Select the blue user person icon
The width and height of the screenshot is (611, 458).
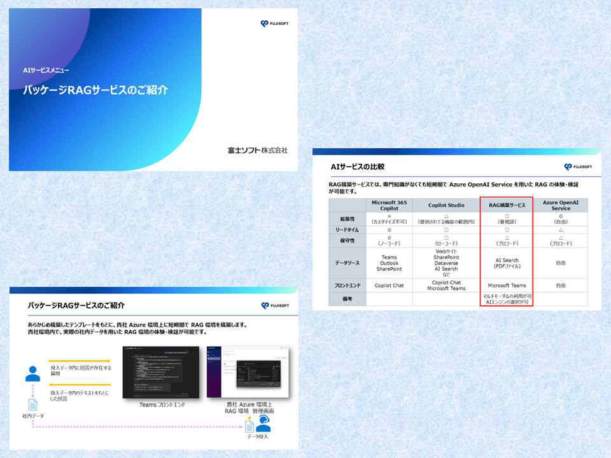pyautogui.click(x=32, y=374)
